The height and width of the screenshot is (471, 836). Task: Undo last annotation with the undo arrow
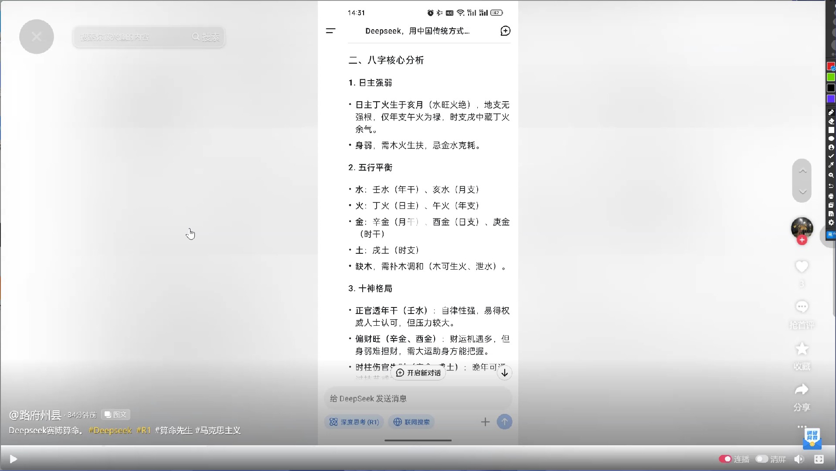click(831, 186)
